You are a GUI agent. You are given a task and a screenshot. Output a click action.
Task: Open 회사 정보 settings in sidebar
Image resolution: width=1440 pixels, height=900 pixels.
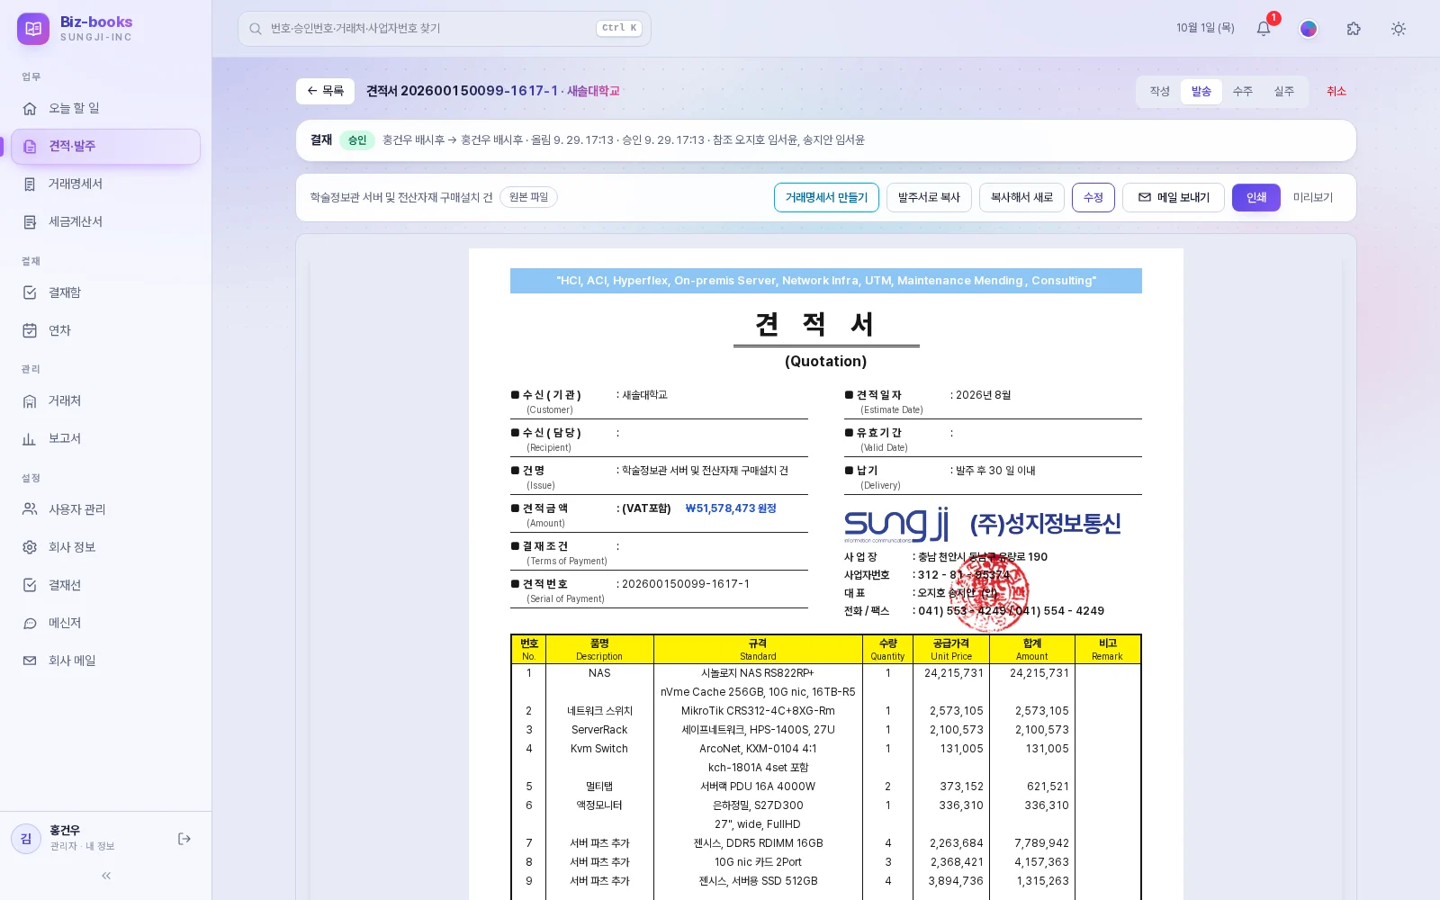coord(106,547)
